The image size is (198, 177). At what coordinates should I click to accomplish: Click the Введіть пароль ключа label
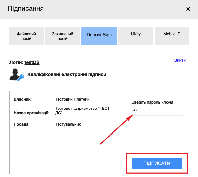coord(152,102)
